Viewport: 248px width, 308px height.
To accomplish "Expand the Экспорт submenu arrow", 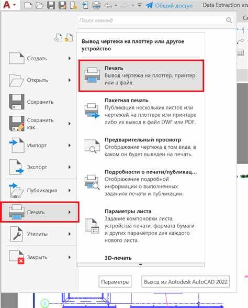I will (x=70, y=167).
